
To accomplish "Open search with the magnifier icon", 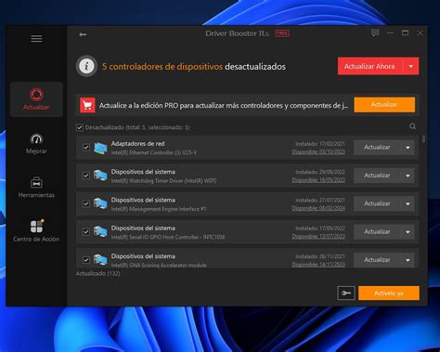I will 412,126.
